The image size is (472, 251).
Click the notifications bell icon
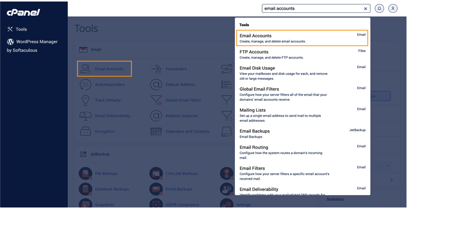click(x=379, y=9)
